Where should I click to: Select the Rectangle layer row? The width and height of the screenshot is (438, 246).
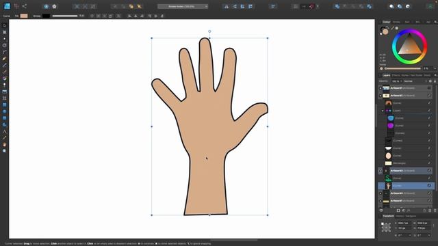405,163
